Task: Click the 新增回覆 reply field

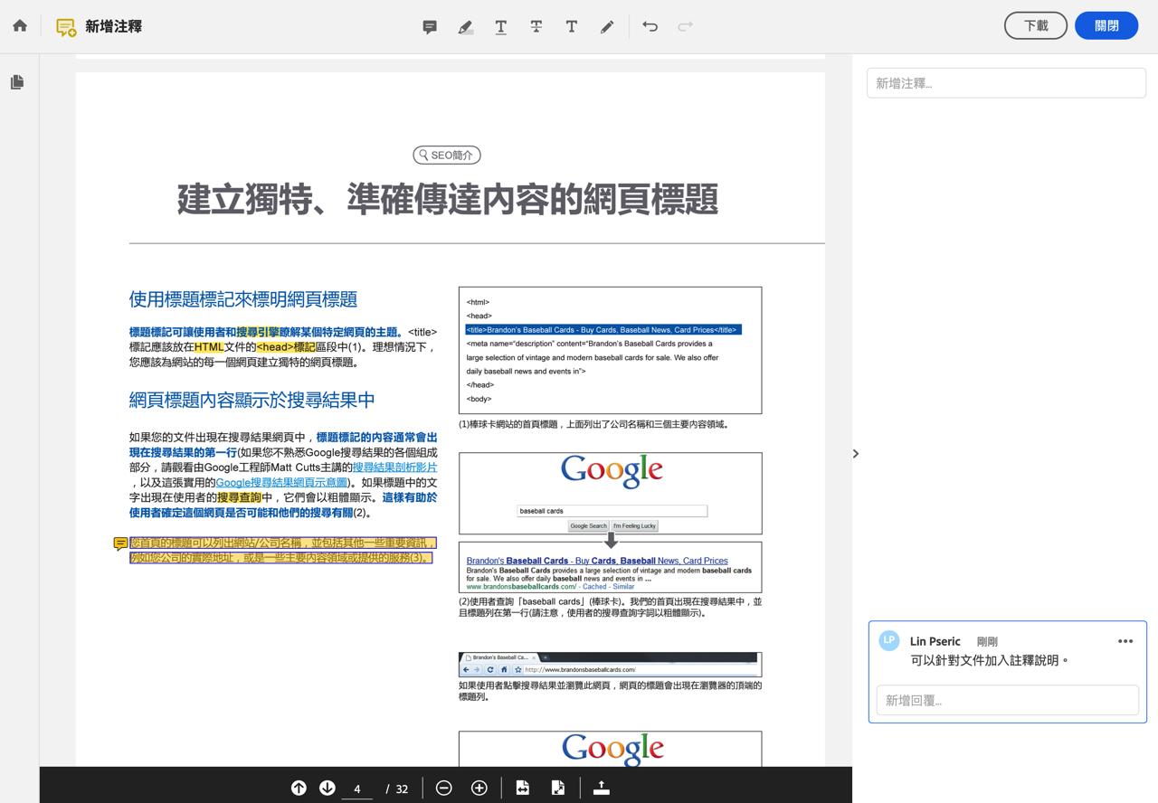Action: tap(1007, 700)
